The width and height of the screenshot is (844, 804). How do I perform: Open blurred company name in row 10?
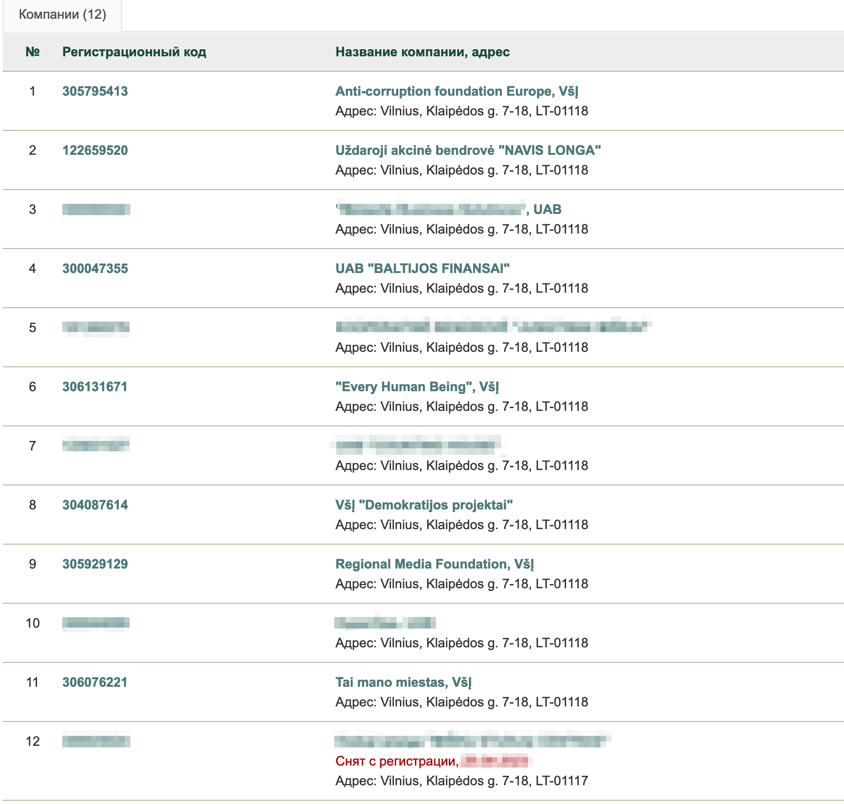[x=385, y=623]
